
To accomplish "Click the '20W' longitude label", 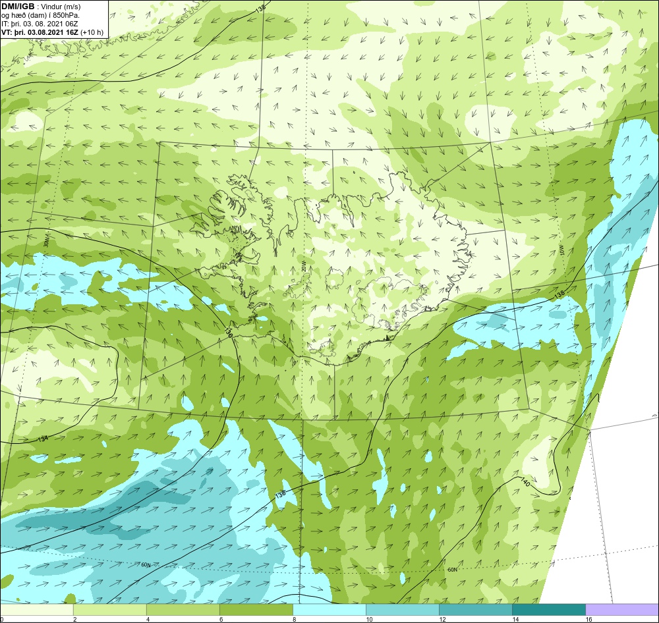I will click(304, 266).
